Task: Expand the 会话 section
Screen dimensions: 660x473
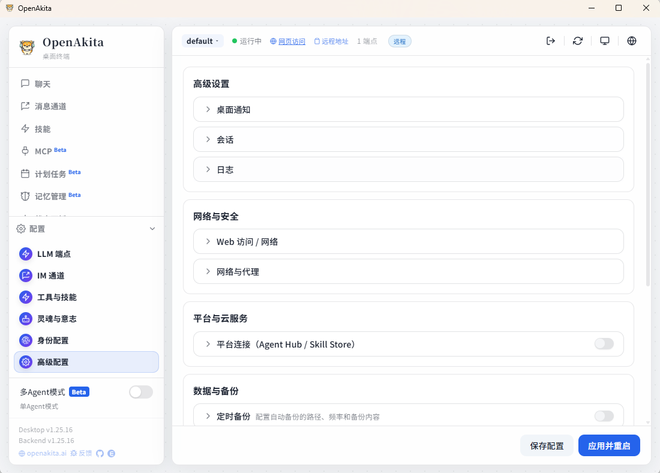Action: tap(408, 139)
